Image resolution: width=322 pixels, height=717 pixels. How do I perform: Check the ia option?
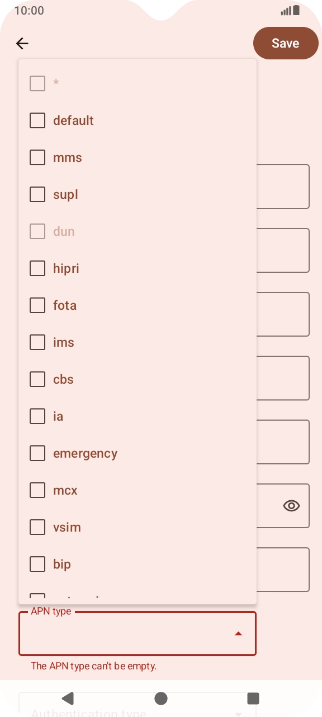point(37,416)
